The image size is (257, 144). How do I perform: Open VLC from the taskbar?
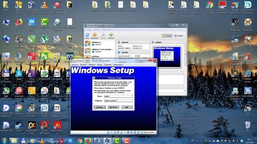click(x=42, y=141)
